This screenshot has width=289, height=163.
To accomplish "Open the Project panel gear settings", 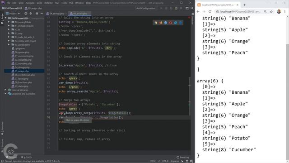I will coord(37,14).
